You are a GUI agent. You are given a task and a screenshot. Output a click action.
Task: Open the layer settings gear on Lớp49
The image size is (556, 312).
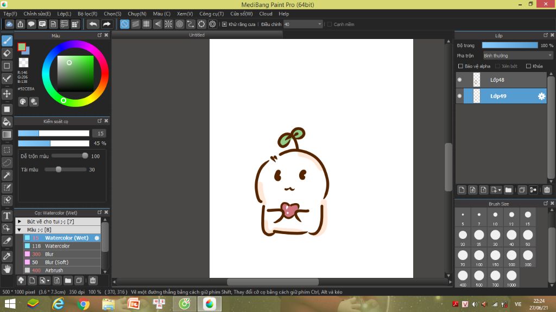[x=541, y=96]
